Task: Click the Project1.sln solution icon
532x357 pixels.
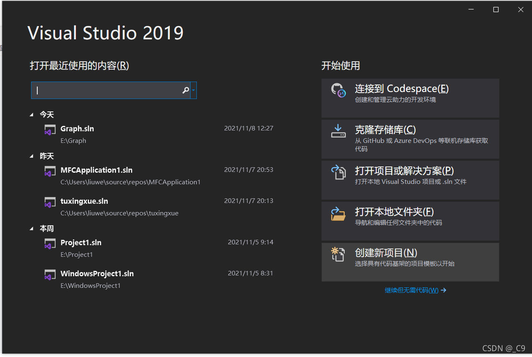Action: coord(50,244)
